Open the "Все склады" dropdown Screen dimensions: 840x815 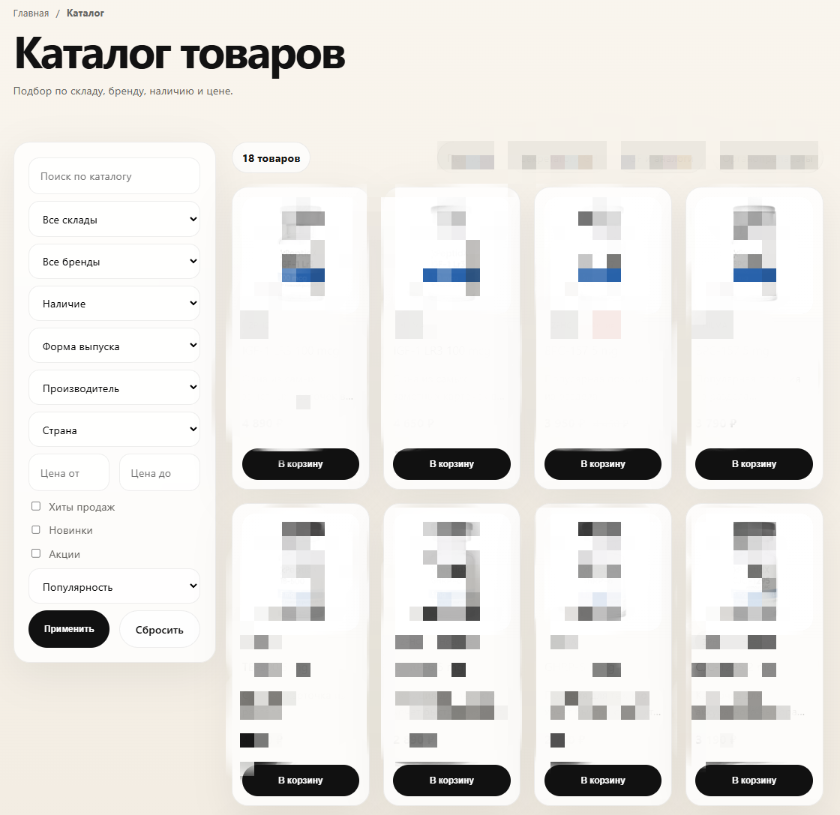tap(114, 219)
